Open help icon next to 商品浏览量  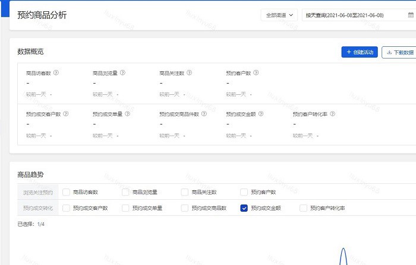(x=122, y=72)
